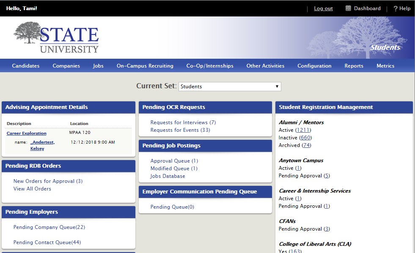Viewport: 415px width, 253px height.
Task: Open the On-Campus Recruiting menu
Action: pos(145,66)
